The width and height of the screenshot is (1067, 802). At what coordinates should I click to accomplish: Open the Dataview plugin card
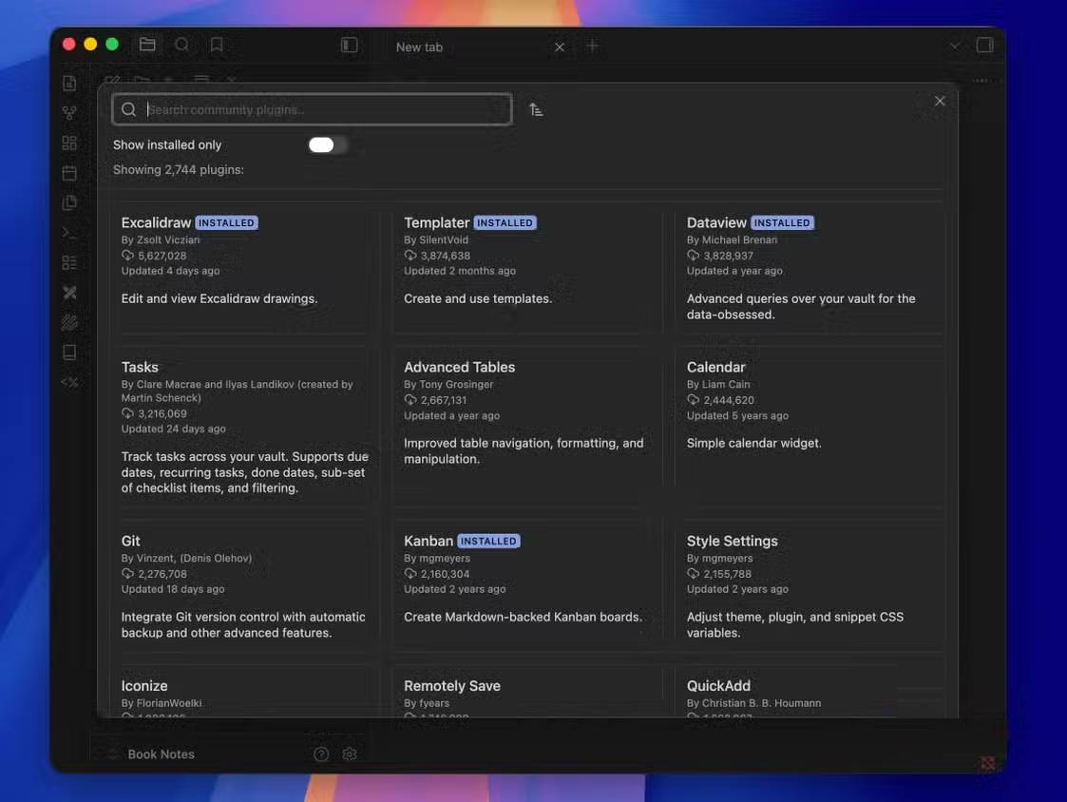pos(810,266)
